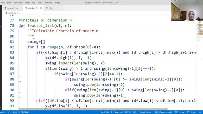203x114 pixels.
Task: Click the Python file icon on cf.py tab
Action: (47, 8)
